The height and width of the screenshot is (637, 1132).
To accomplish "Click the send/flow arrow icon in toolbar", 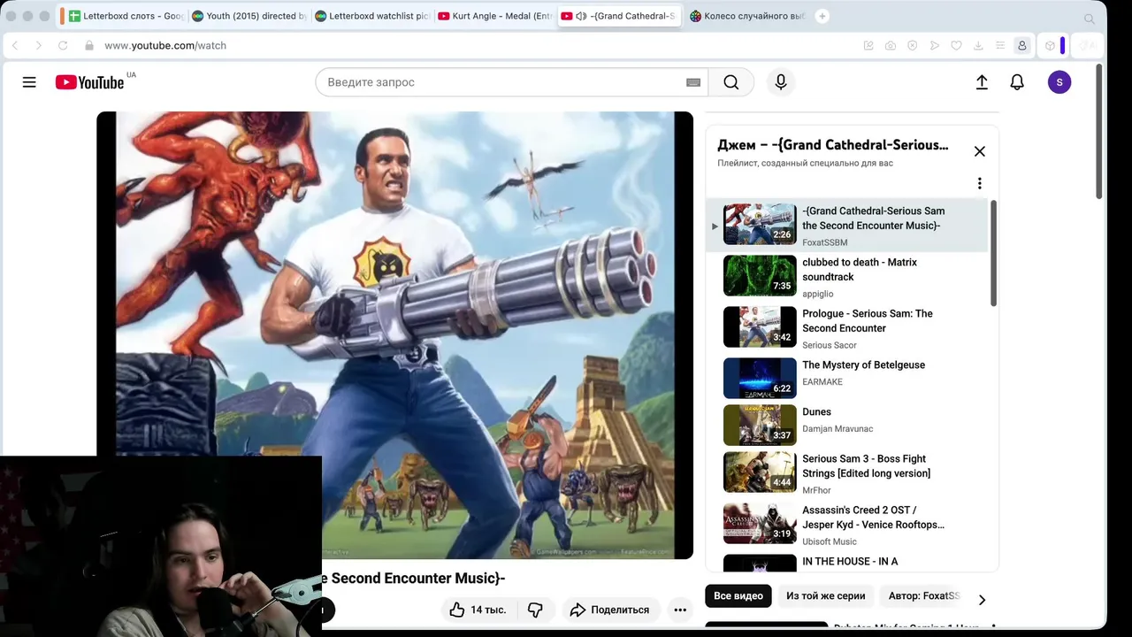I will 935,45.
